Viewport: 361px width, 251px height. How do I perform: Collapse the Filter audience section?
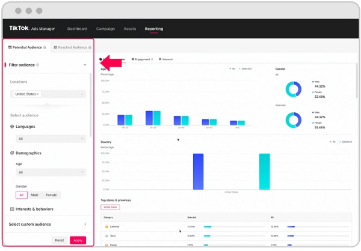(x=85, y=65)
